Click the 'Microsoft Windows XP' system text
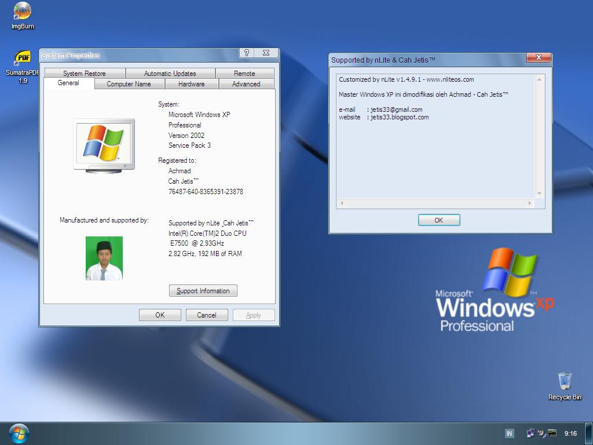This screenshot has width=593, height=445. pyautogui.click(x=199, y=114)
